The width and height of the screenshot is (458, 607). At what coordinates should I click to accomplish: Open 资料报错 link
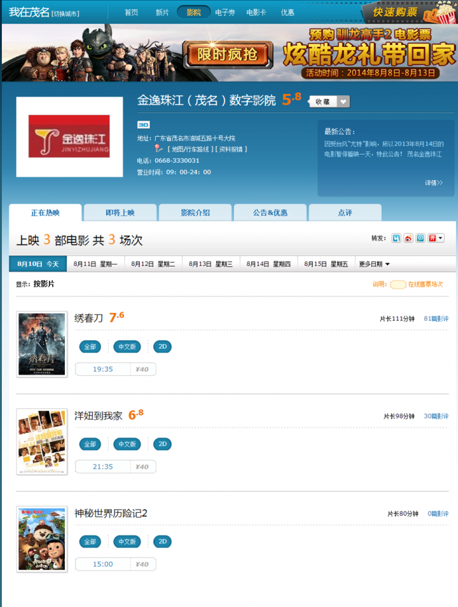[x=231, y=149]
